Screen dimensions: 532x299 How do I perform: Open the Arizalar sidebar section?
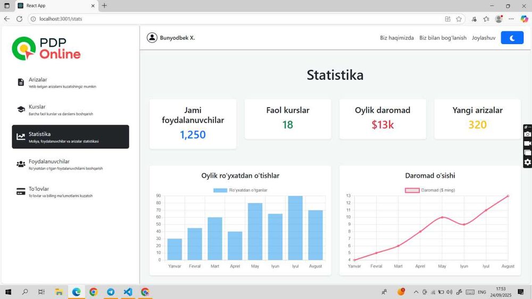70,82
